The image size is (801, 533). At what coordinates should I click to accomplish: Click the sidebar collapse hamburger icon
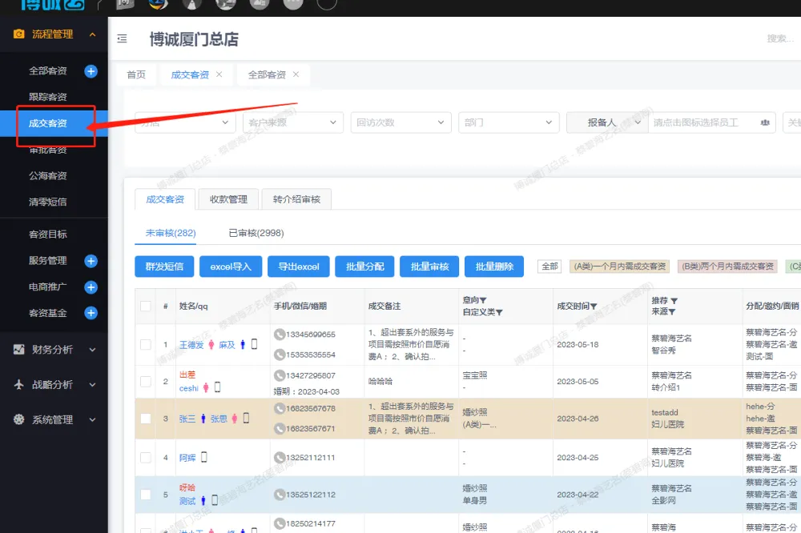pos(122,38)
